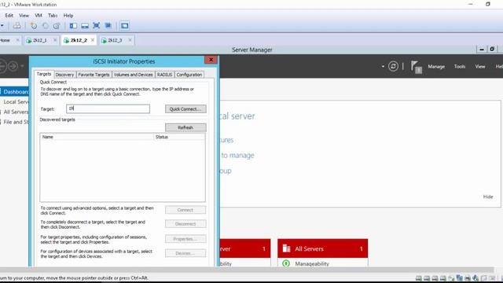
Task: Click All Servers tile server icon
Action: tap(286, 248)
